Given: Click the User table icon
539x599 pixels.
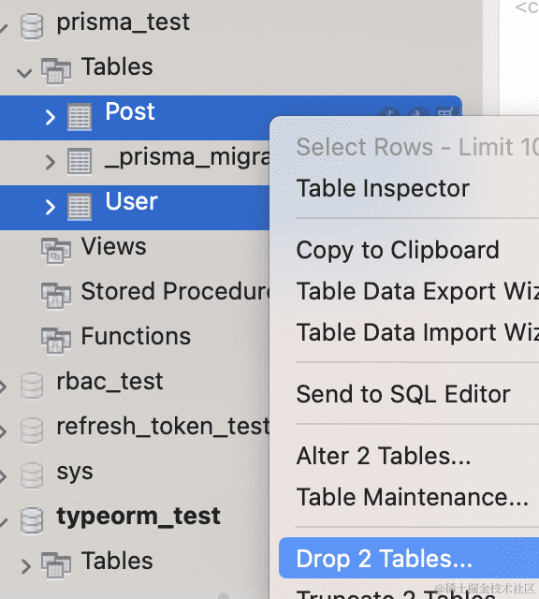Looking at the screenshot, I should [80, 206].
